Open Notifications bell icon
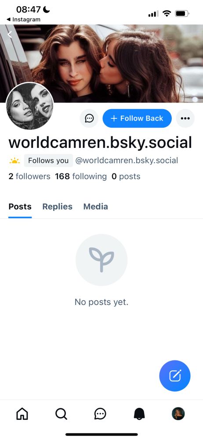This screenshot has height=440, width=203. pyautogui.click(x=139, y=414)
